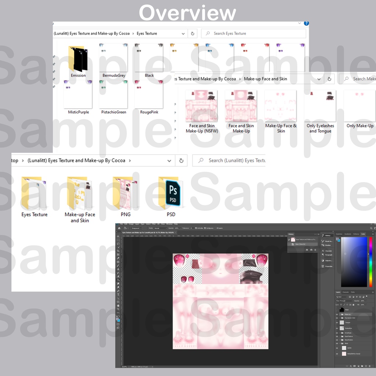
Task: Open the Brushes panel icon
Action: [x=326, y=245]
